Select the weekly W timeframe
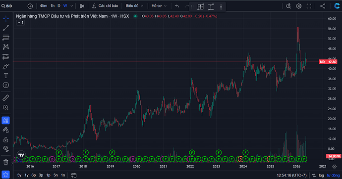The height and width of the screenshot is (179, 342). 65,6
